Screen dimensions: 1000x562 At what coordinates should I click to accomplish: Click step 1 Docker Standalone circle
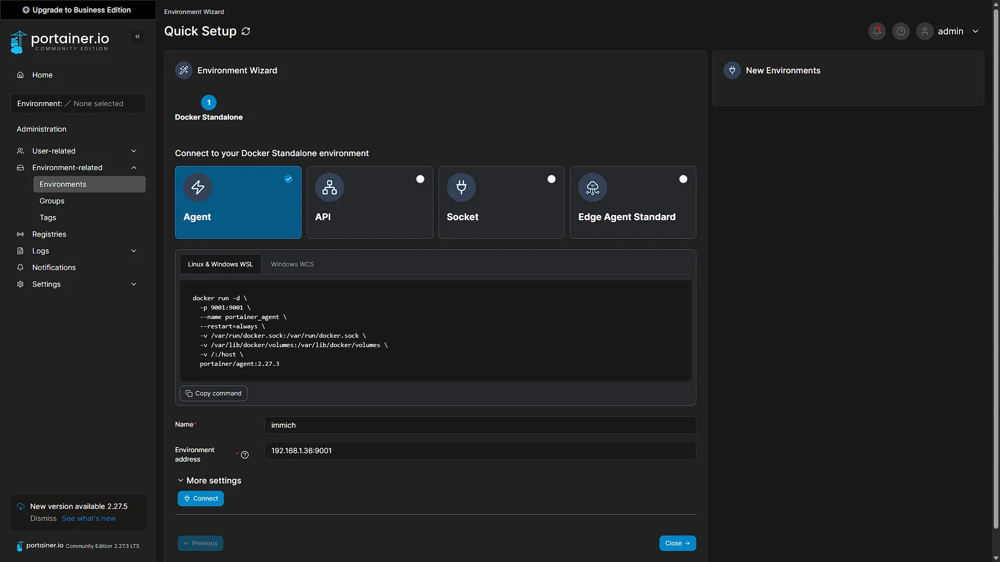click(209, 103)
